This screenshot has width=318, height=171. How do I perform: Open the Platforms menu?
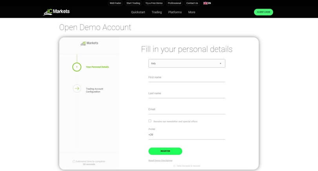[x=175, y=12]
